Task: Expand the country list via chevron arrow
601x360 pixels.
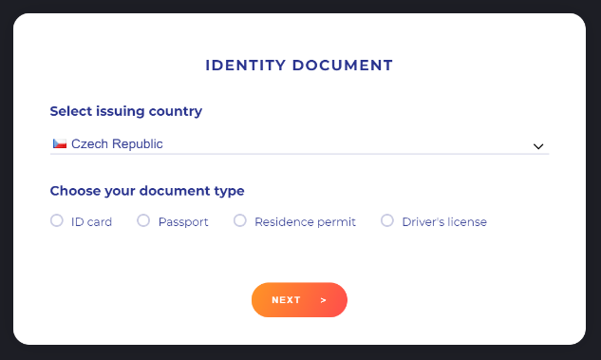Action: [x=538, y=146]
